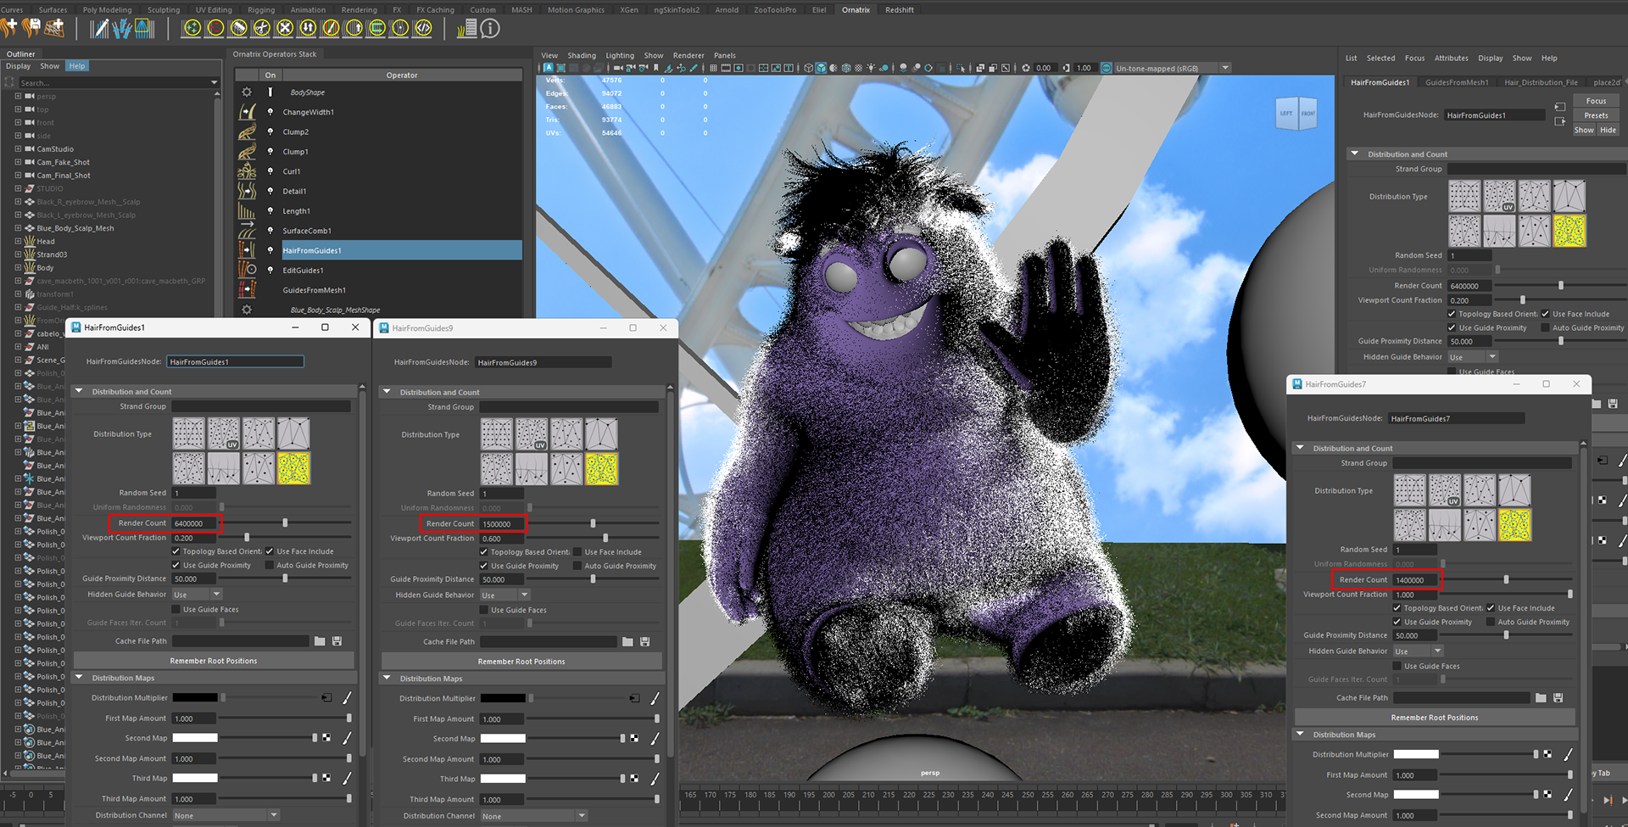1628x827 pixels.
Task: Click the edit guides pencil shelf icon
Action: pyautogui.click(x=99, y=28)
